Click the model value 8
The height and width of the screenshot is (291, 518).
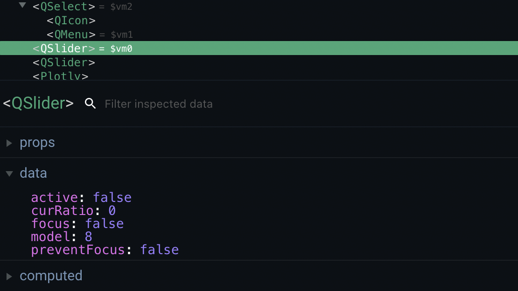click(89, 236)
